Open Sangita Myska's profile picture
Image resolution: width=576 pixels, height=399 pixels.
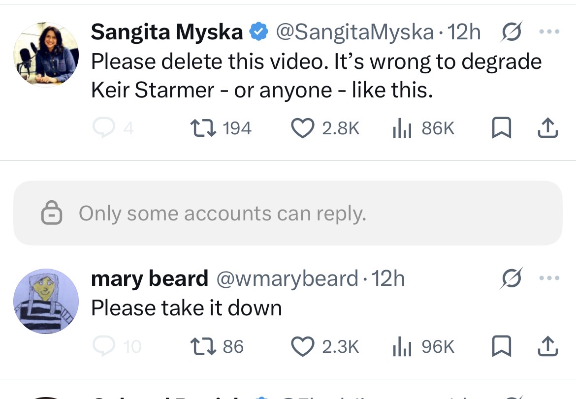(x=46, y=54)
